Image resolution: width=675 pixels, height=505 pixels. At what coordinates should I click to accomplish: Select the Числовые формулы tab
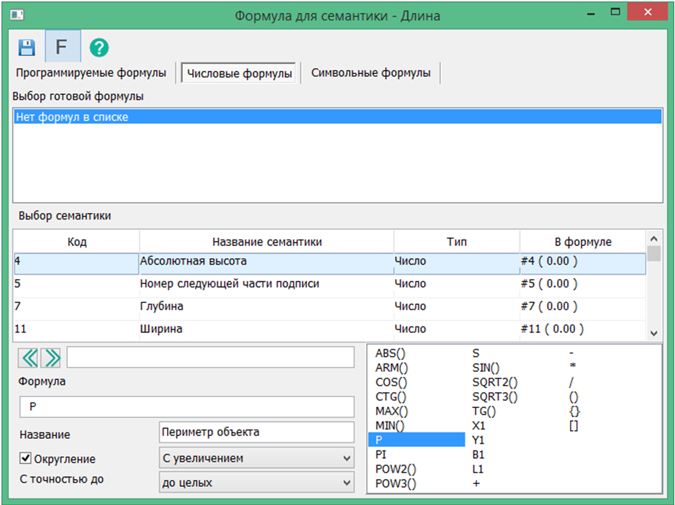(239, 73)
